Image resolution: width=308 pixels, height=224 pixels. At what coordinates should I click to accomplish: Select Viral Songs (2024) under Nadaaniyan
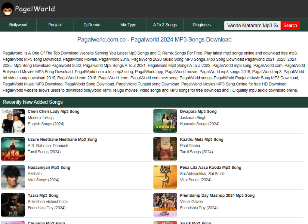click(x=43, y=180)
